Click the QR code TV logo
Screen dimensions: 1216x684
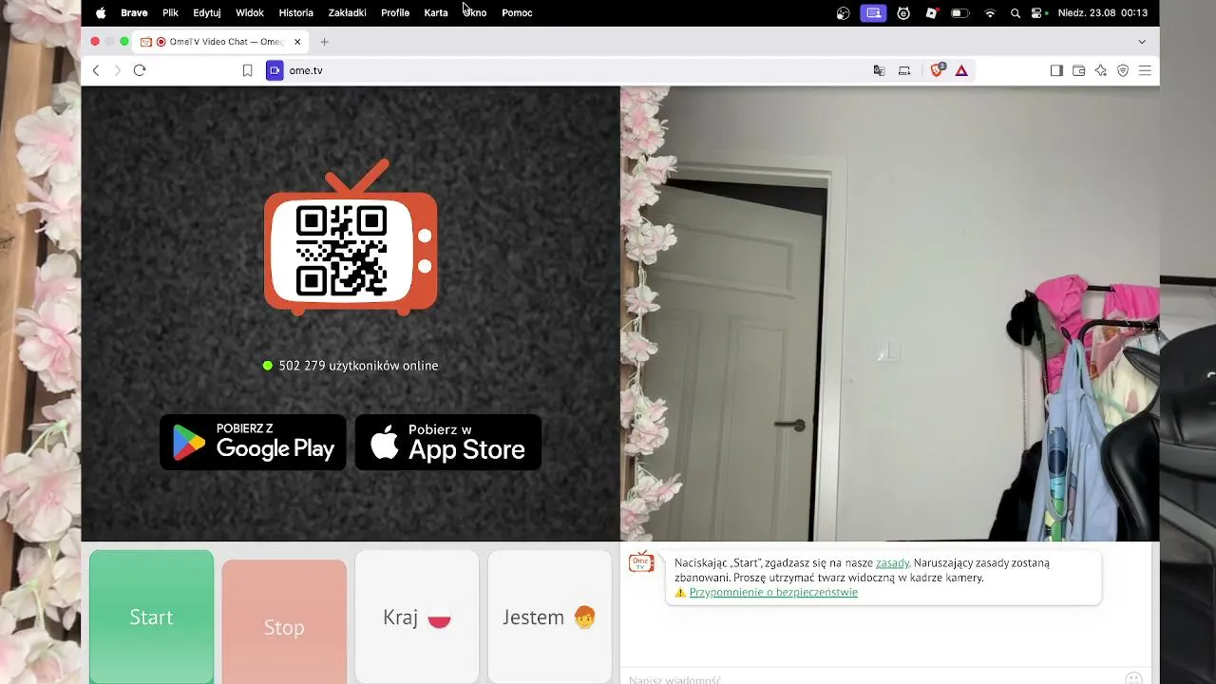coord(351,237)
